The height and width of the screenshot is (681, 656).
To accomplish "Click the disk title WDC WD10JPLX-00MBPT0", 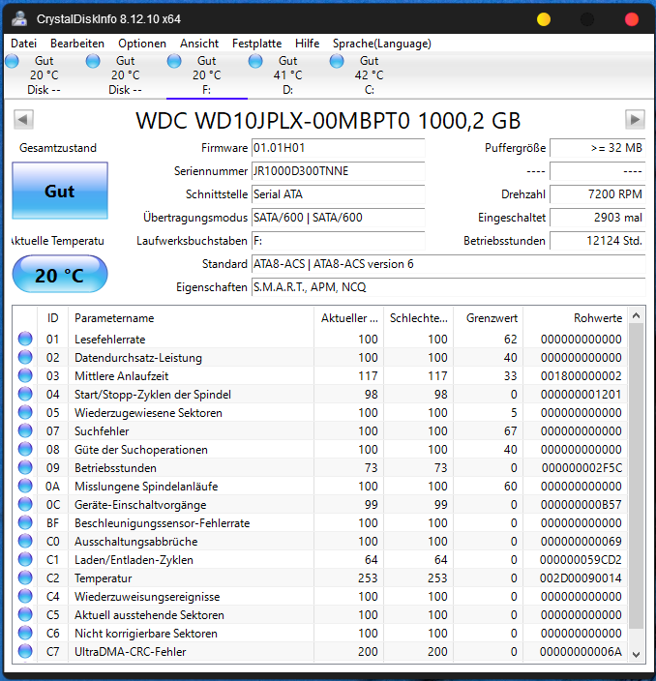I will [328, 120].
